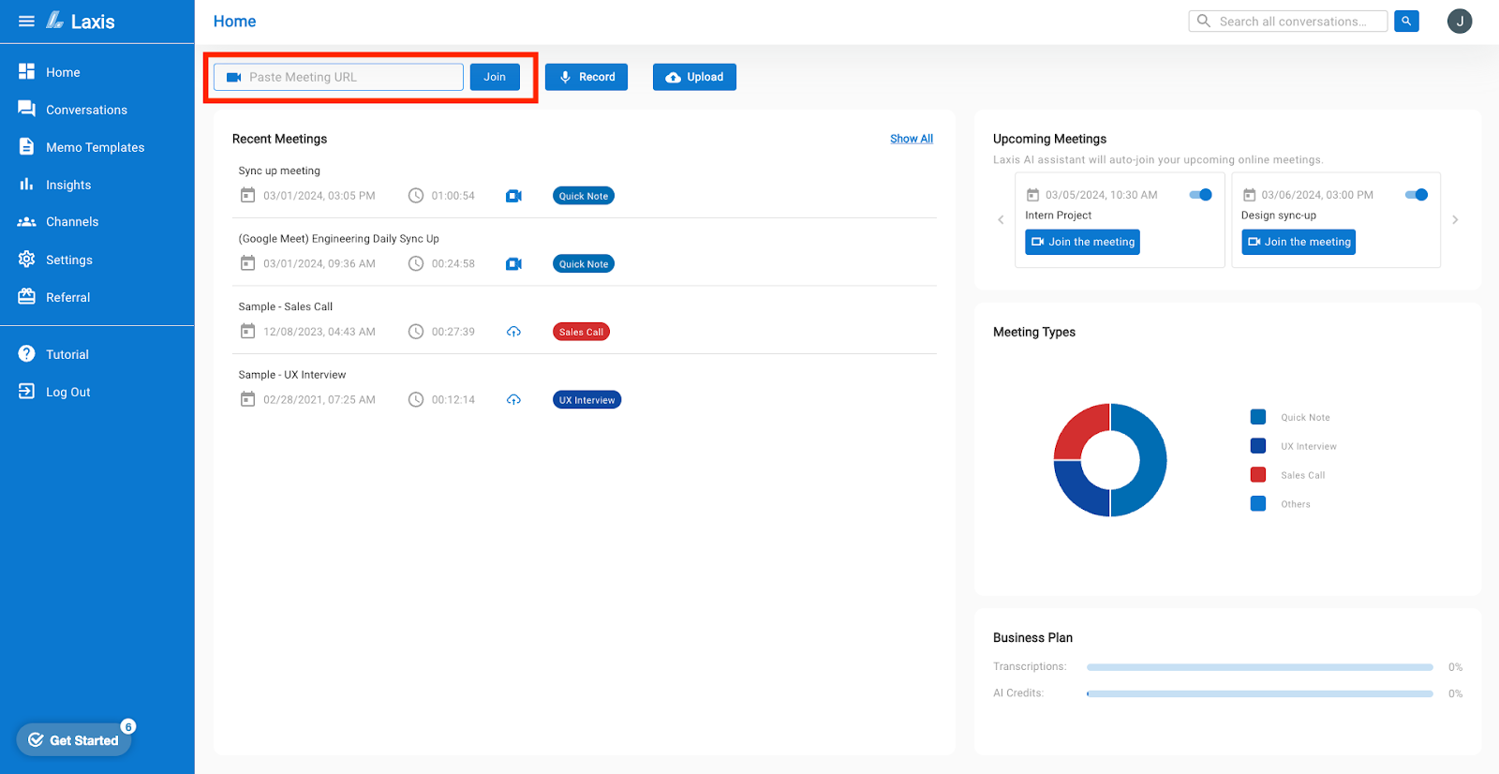1499x774 pixels.
Task: Click the Laxis logo
Action: pos(81,21)
